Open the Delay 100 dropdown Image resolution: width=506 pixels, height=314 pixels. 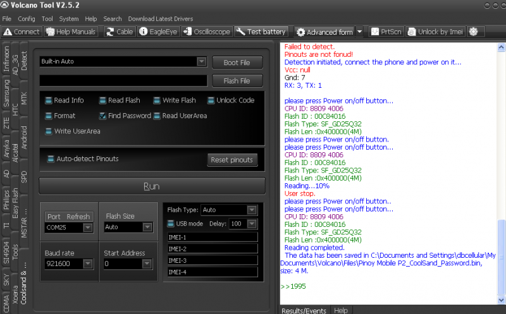tap(252, 224)
